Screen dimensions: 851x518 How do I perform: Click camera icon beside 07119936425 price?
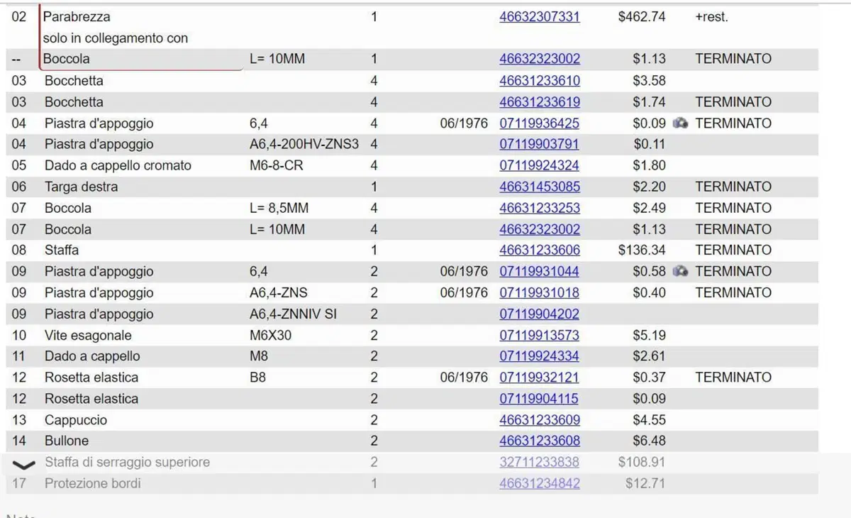point(680,123)
